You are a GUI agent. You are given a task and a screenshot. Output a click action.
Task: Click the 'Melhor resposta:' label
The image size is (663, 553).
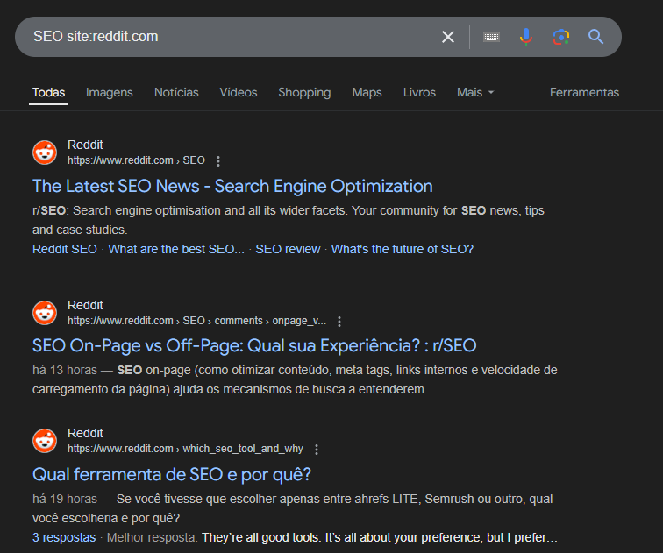tap(153, 537)
